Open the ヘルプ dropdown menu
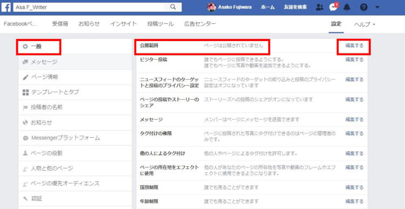 364,24
